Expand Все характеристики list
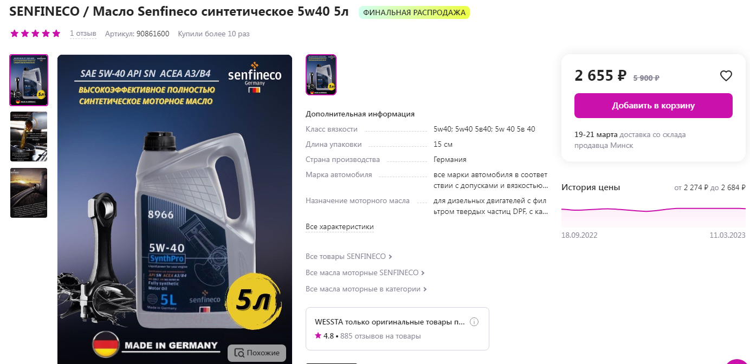The image size is (750, 364). coord(340,227)
